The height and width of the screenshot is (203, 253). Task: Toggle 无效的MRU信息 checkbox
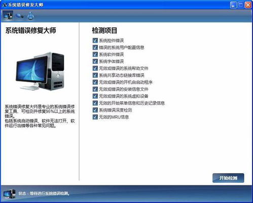tap(95, 117)
